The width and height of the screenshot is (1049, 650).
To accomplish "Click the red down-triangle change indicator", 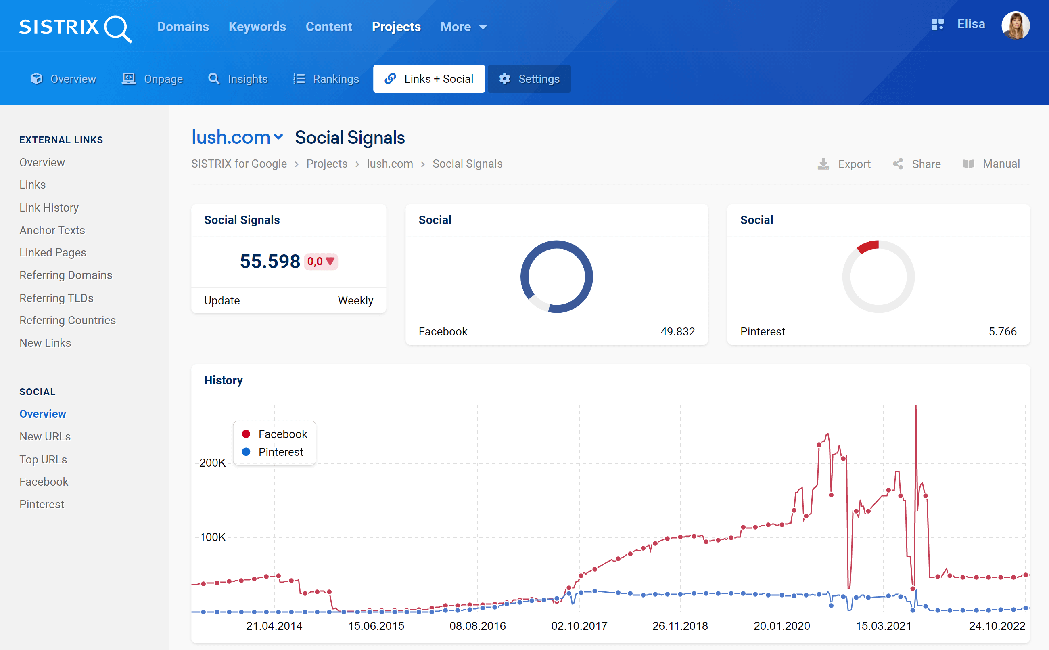I will pos(330,261).
